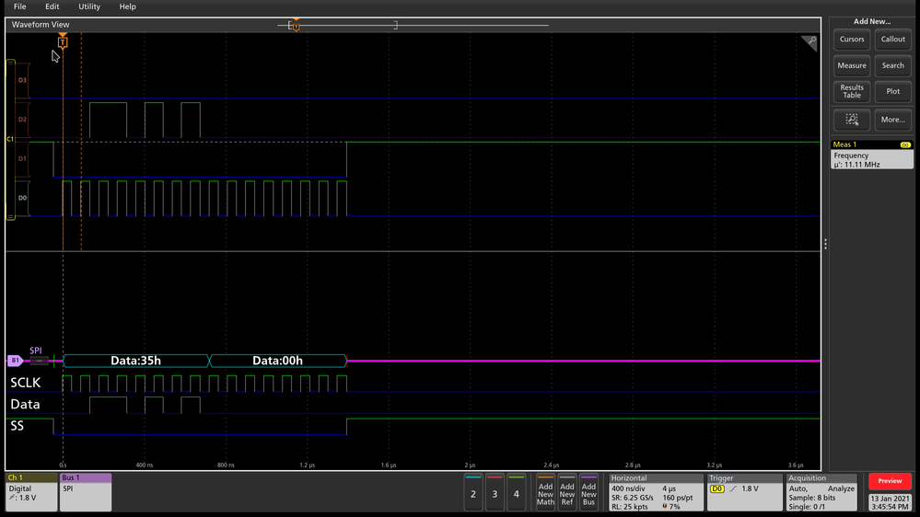Open the Bus 1 SPI settings badge
920x517 pixels.
[85, 492]
